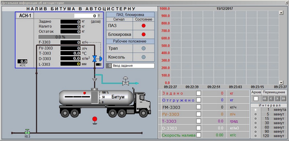This screenshot has height=141, width=289.
Task: Click the ПАЗ, блокировка header
Action: click(x=130, y=15)
